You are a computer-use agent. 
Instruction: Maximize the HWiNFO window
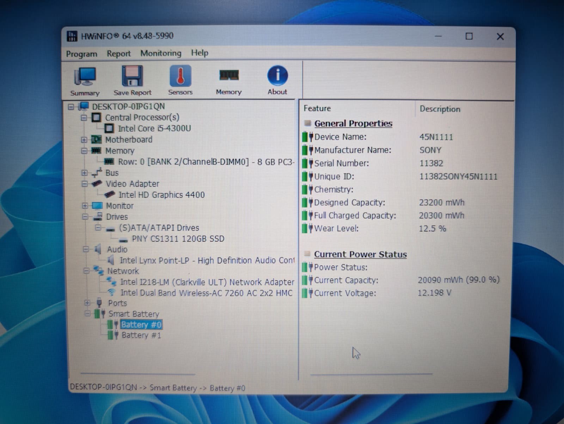click(x=469, y=36)
